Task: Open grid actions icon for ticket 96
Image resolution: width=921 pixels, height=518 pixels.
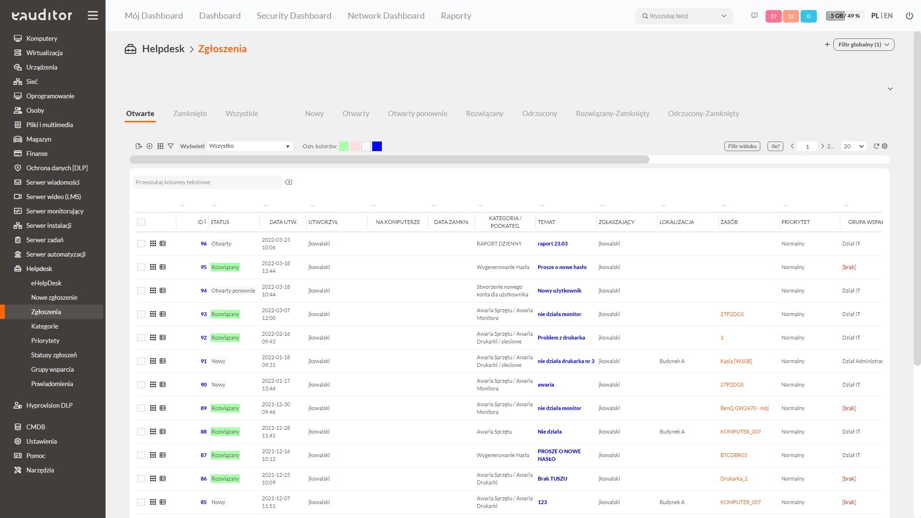Action: point(153,244)
